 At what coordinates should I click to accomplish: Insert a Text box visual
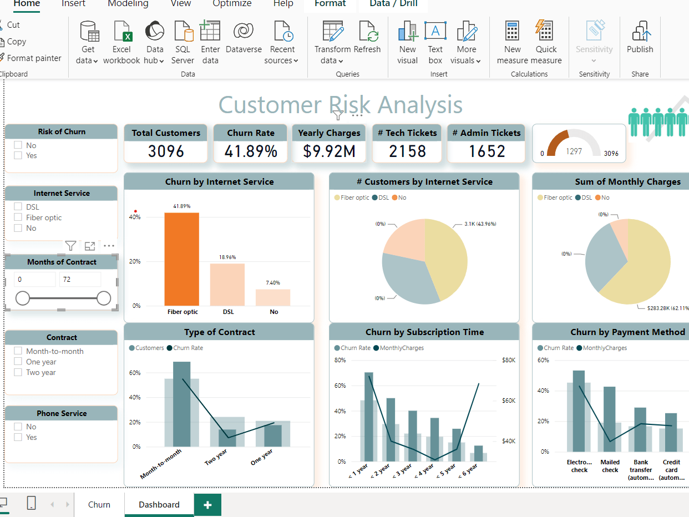[x=435, y=42]
